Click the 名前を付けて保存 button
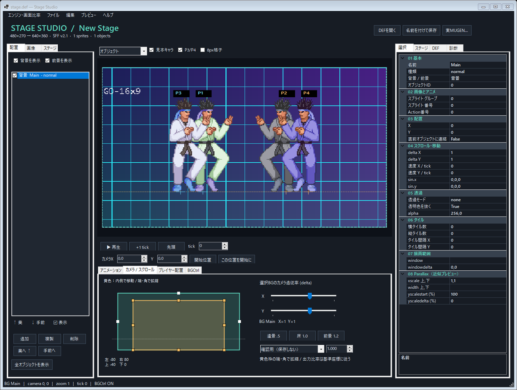The width and height of the screenshot is (517, 390). [x=421, y=31]
